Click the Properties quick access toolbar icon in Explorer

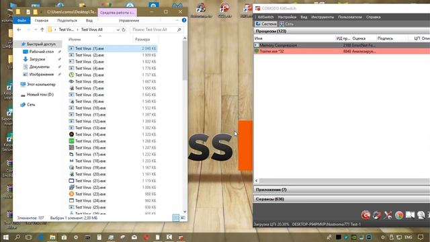tap(28, 12)
